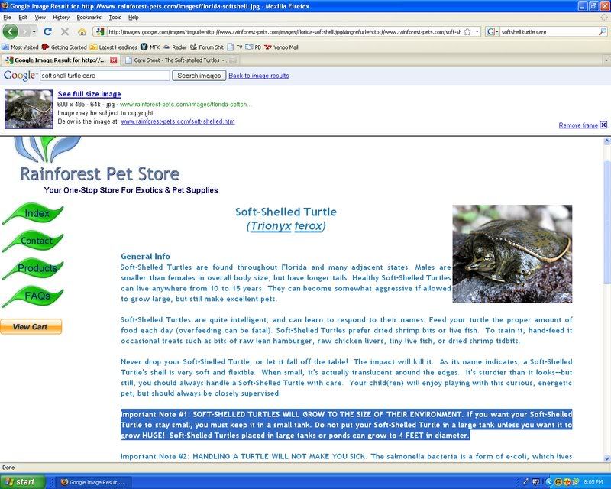Expand the URL bar history dropdown
The width and height of the screenshot is (611, 489).
477,31
